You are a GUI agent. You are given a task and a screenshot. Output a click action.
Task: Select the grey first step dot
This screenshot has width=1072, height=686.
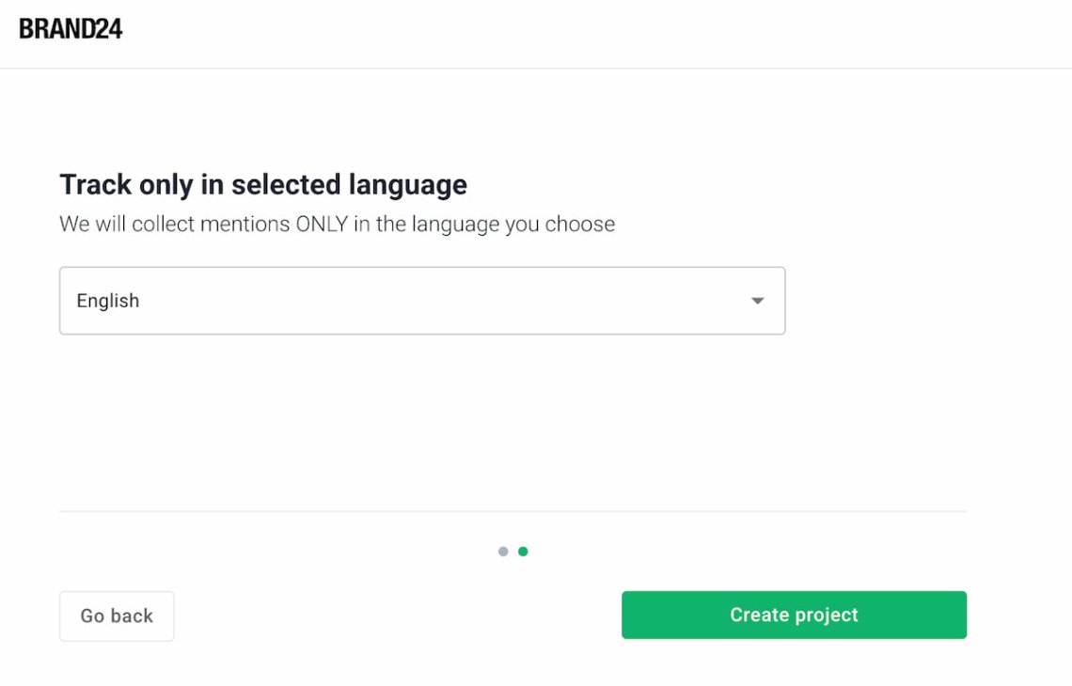pos(503,552)
